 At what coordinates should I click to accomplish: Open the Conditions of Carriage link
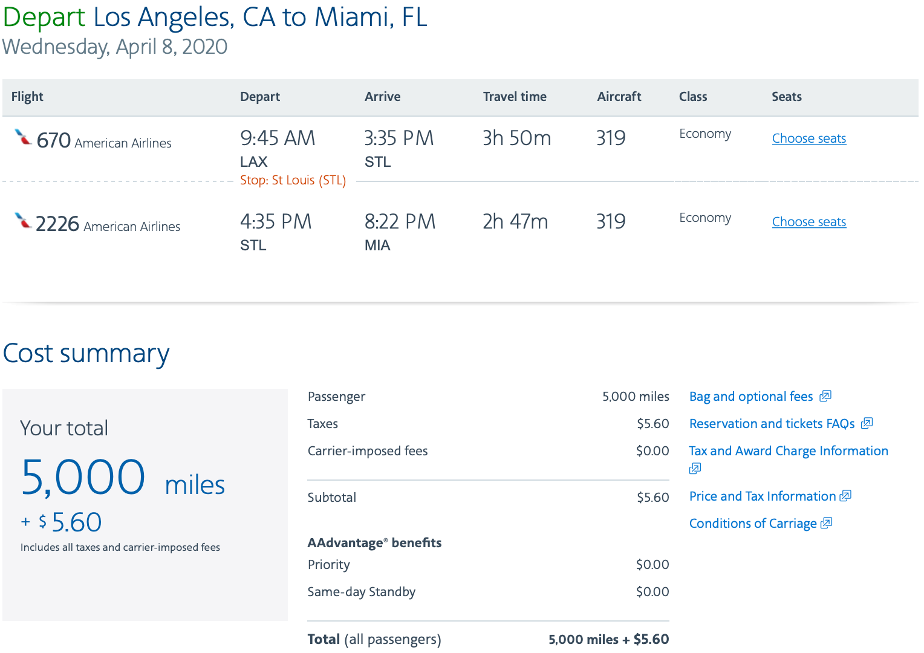[753, 524]
